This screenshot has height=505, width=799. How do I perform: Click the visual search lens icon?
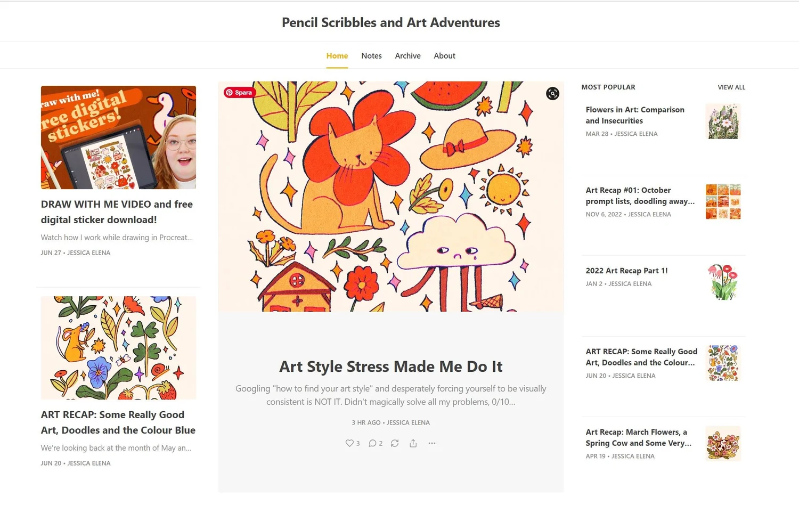click(553, 94)
